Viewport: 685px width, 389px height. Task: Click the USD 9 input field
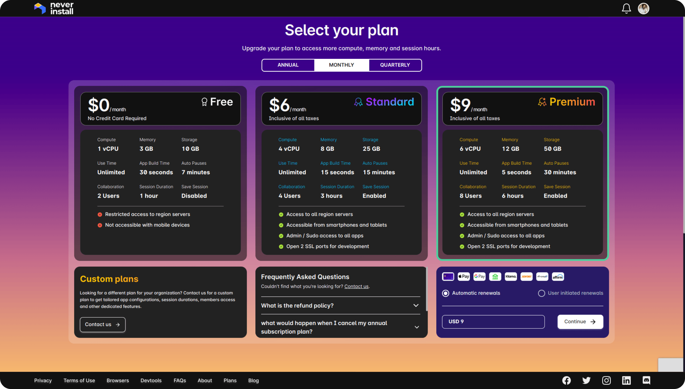[494, 321]
